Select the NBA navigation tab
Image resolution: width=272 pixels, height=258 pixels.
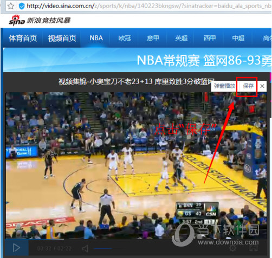(96, 38)
